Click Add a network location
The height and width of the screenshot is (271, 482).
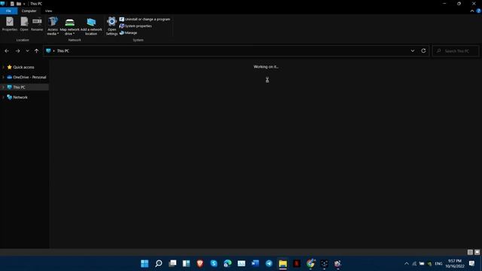click(x=91, y=26)
